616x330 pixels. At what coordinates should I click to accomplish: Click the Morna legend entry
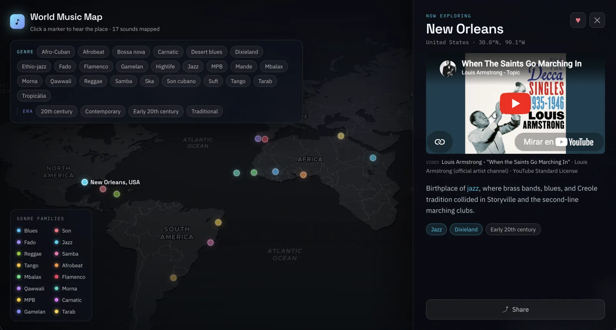[x=66, y=288]
